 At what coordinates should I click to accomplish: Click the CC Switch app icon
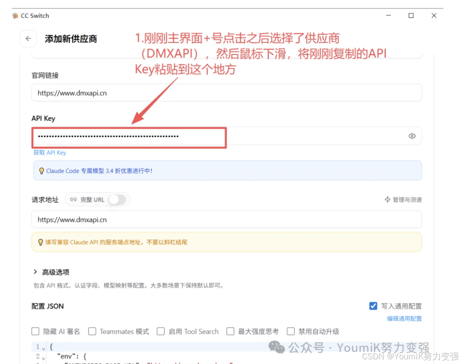click(15, 15)
